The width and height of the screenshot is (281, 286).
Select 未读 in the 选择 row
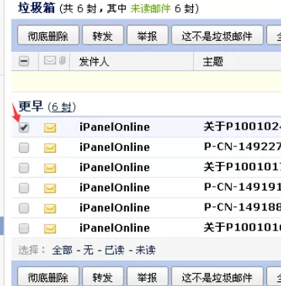[x=145, y=250]
